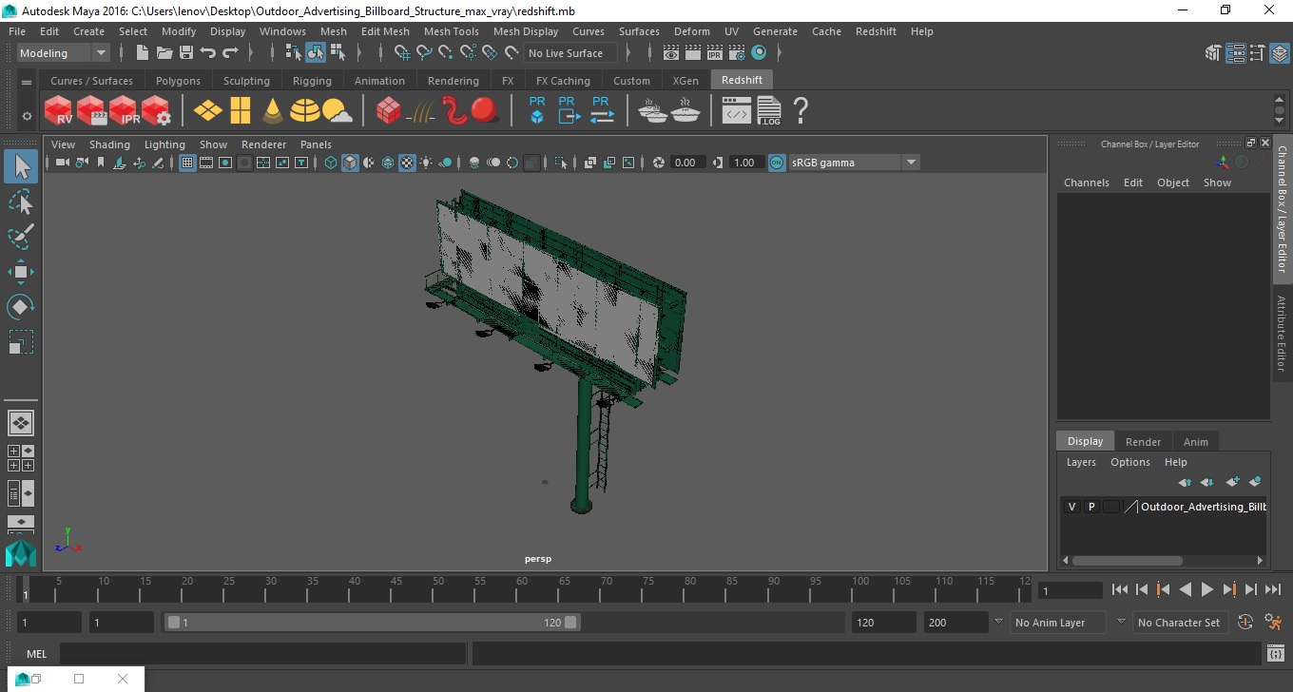Click the Redshift script window icon
This screenshot has width=1293, height=692.
coord(737,111)
